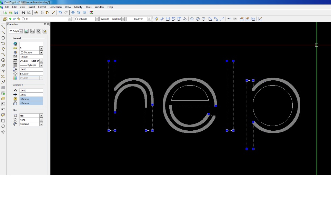Open the Insert menu

coord(32,7)
